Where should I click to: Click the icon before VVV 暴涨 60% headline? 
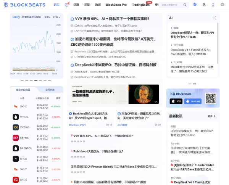coord(72,19)
